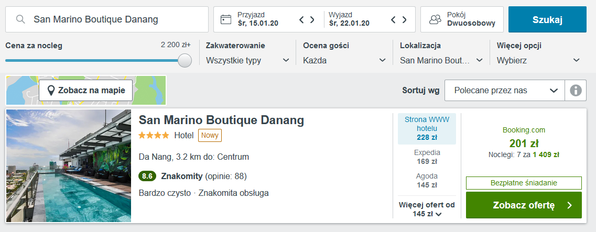Open the info icon beside sort

click(x=576, y=91)
